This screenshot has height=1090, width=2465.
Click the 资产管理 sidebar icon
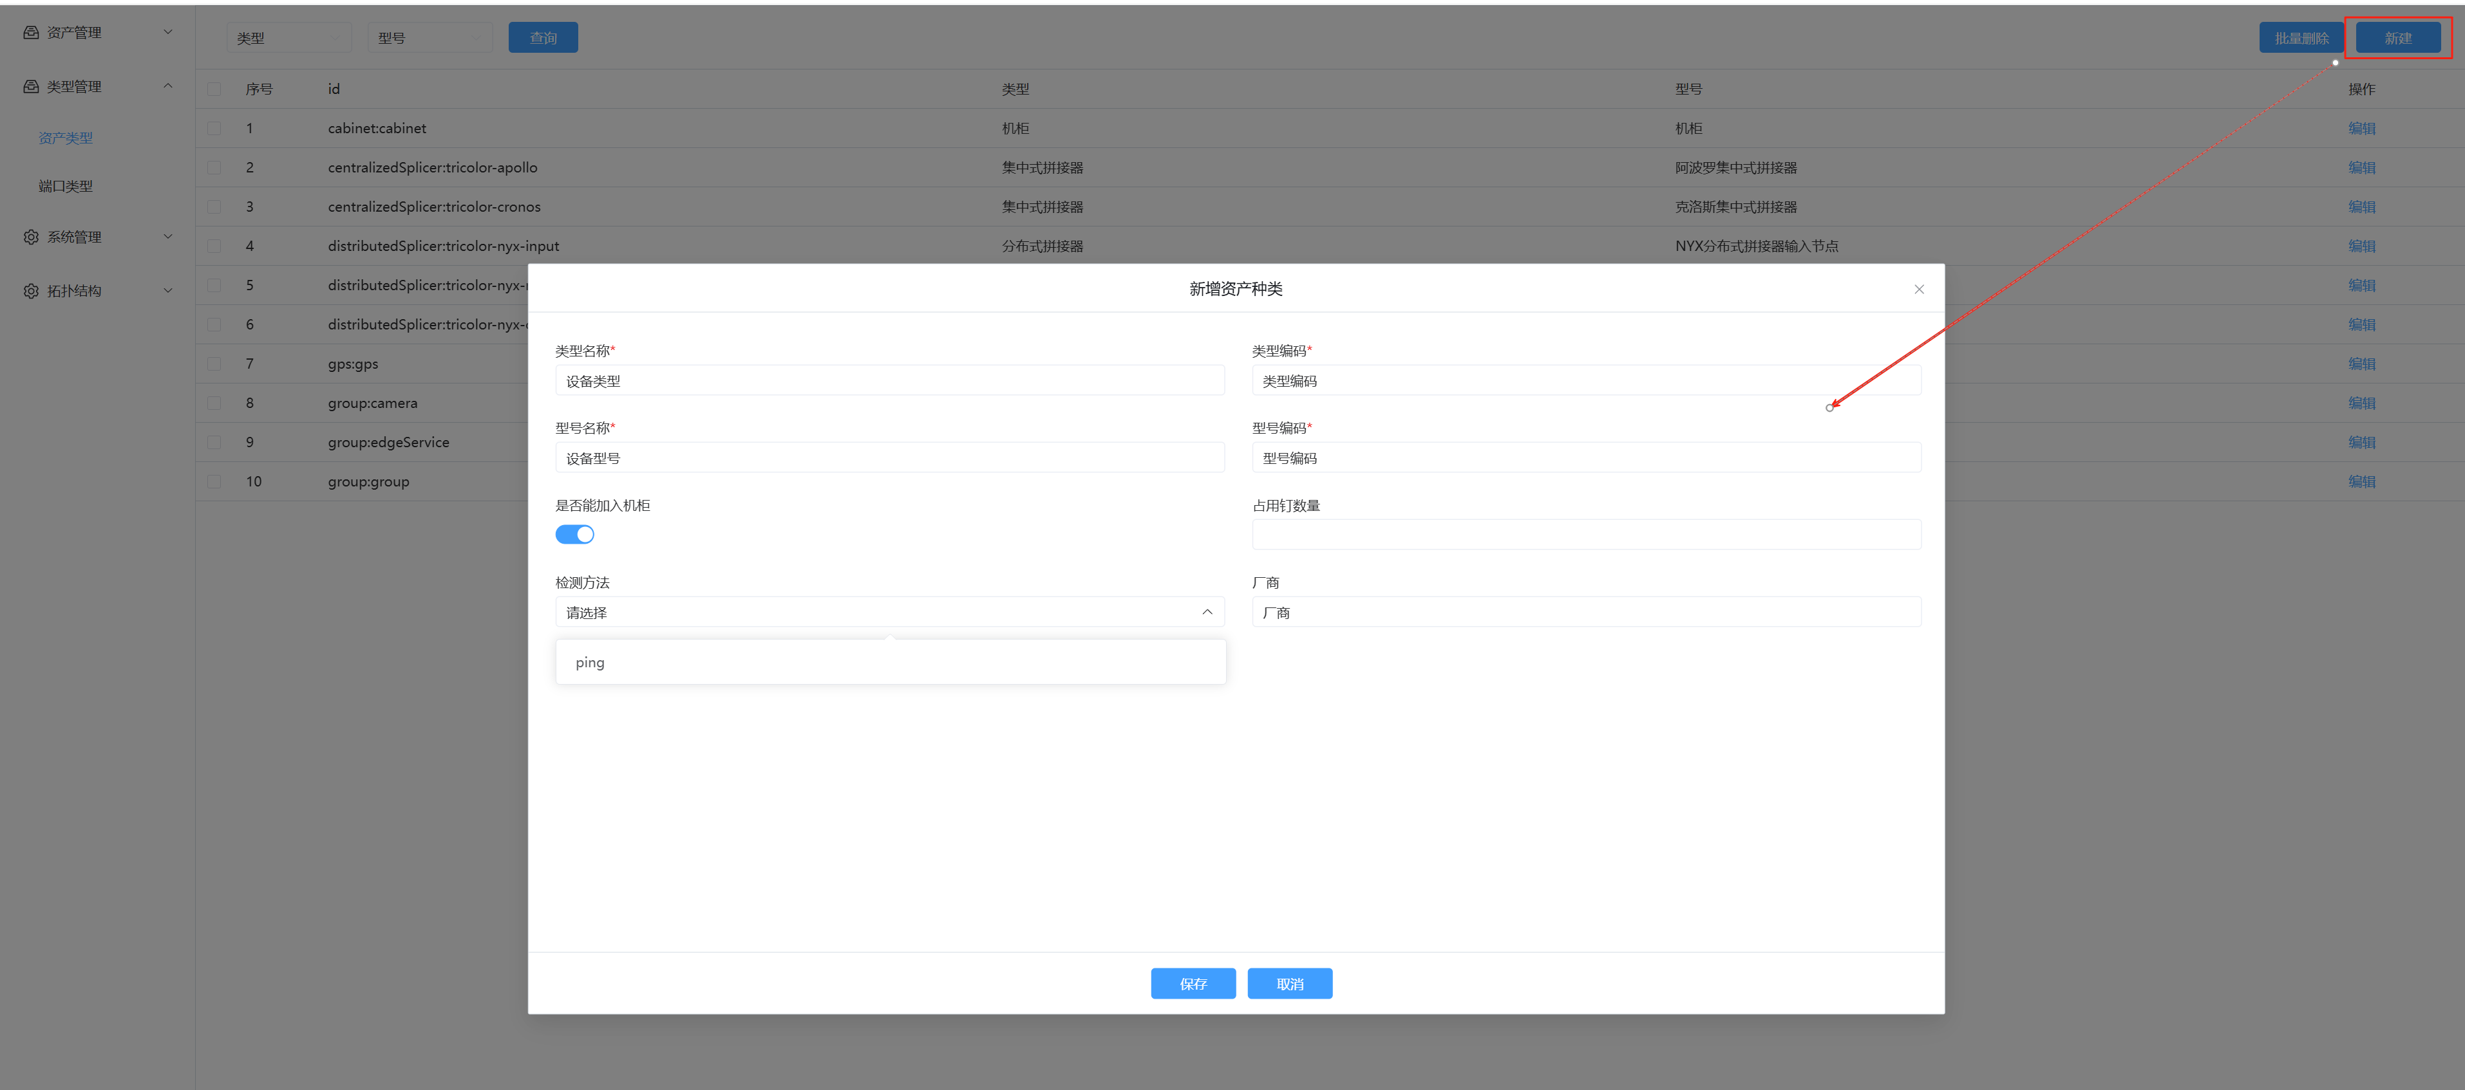point(31,33)
